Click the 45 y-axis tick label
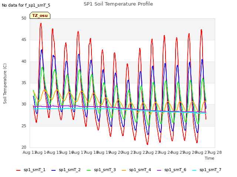Screen dimensions: 237x177 (x=24, y=40)
